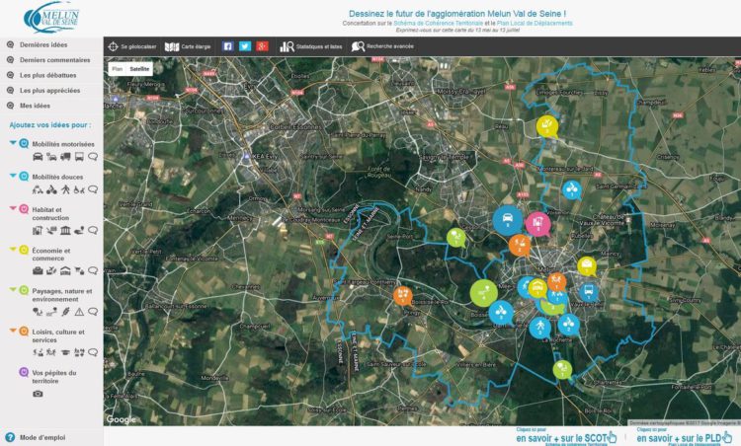The width and height of the screenshot is (741, 446).
Task: Open Statistiques et listes
Action: pos(288,46)
